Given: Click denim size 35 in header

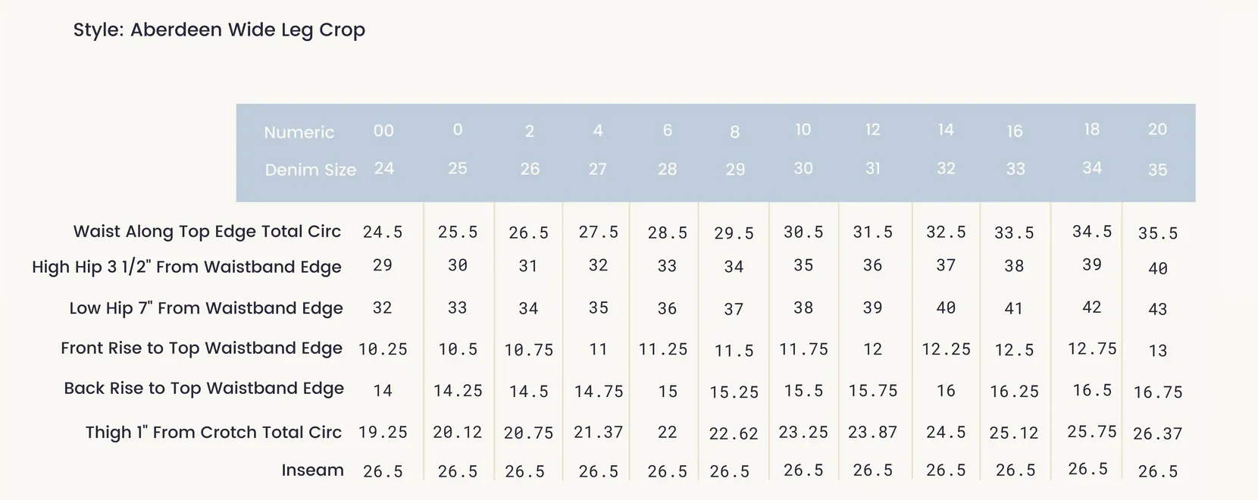Looking at the screenshot, I should point(1157,170).
